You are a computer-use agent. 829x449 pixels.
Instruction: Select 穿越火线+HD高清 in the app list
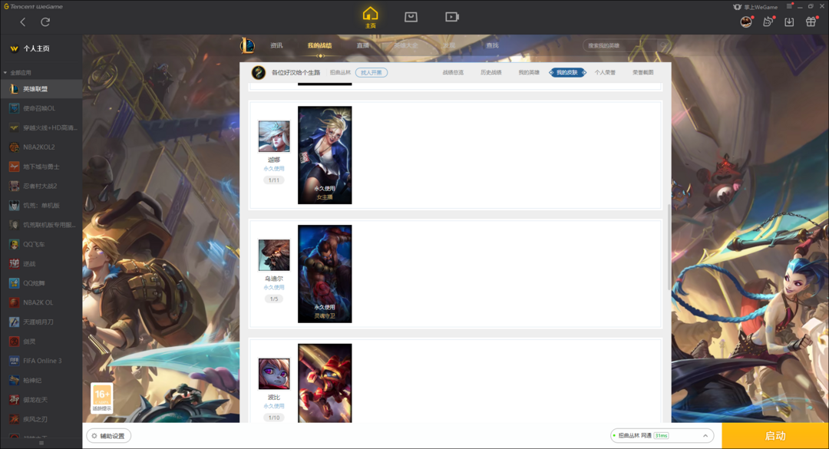41,127
